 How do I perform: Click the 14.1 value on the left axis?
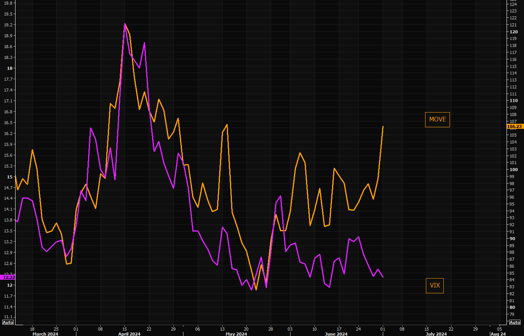(8, 209)
